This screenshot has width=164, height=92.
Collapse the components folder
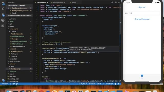pyautogui.click(x=14, y=29)
